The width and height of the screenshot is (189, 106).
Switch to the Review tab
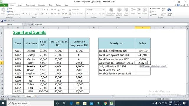58,5
